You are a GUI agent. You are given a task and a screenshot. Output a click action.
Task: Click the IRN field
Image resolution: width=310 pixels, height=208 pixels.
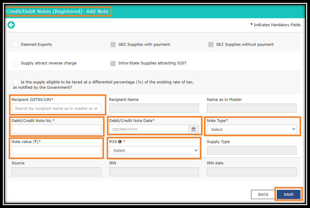154,172
